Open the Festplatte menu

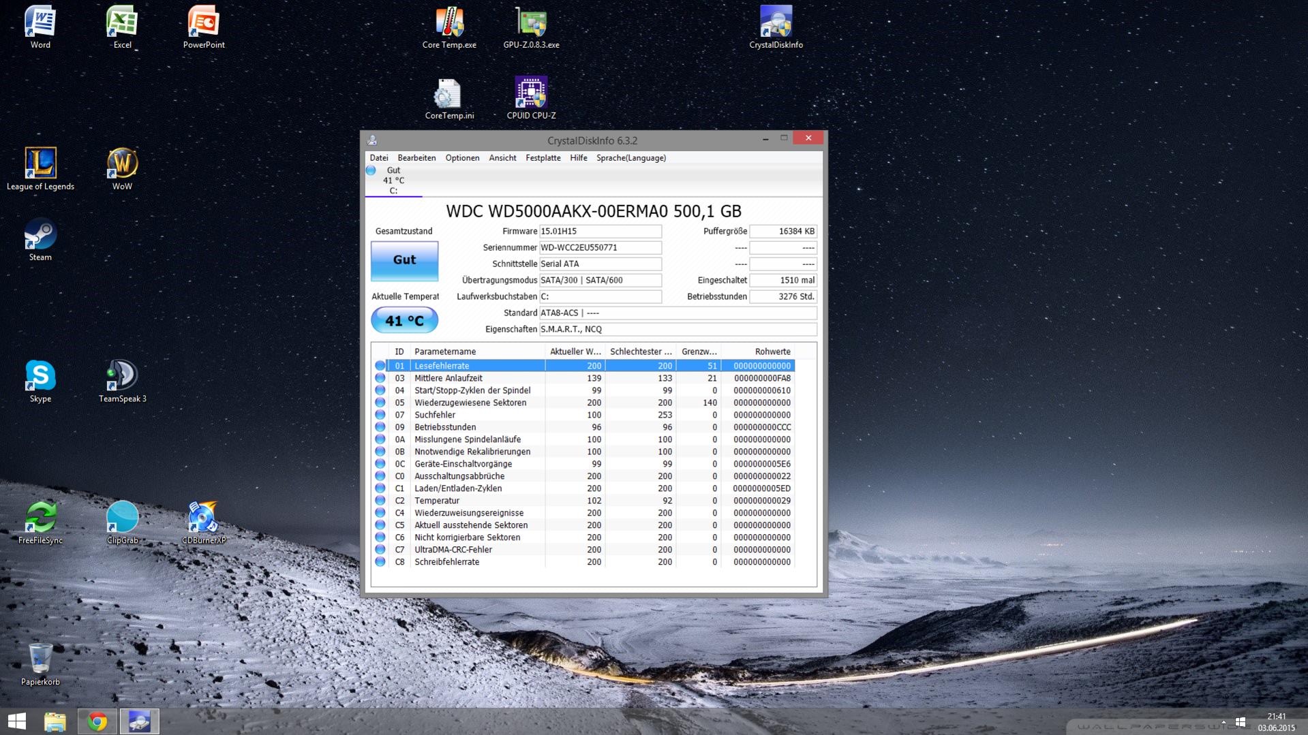(543, 158)
